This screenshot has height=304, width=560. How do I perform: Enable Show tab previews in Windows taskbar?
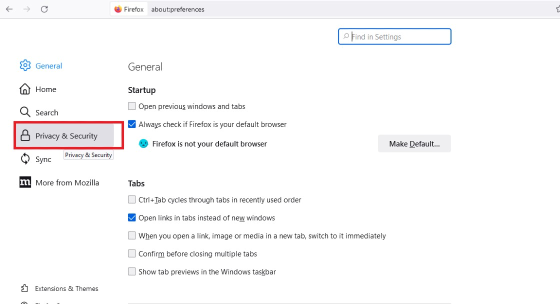(132, 271)
